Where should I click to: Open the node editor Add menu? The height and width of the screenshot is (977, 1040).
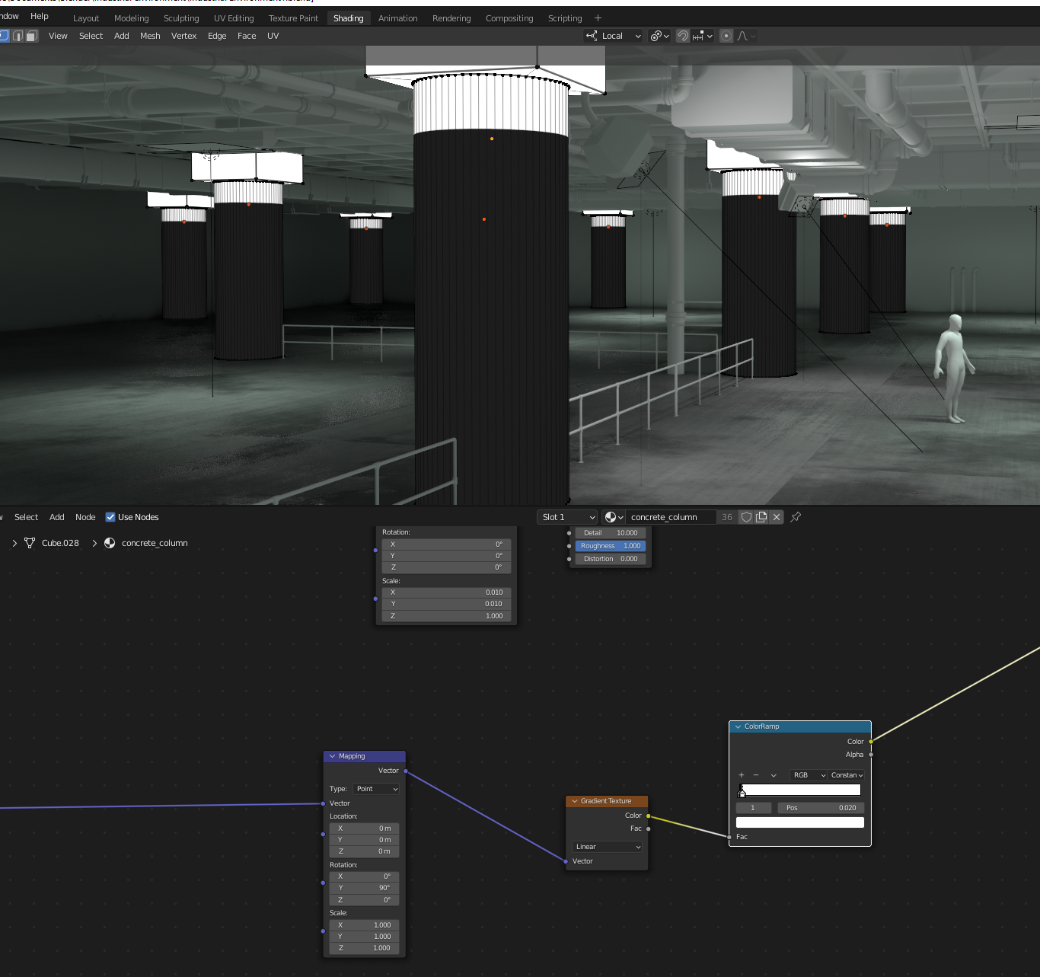pyautogui.click(x=57, y=517)
